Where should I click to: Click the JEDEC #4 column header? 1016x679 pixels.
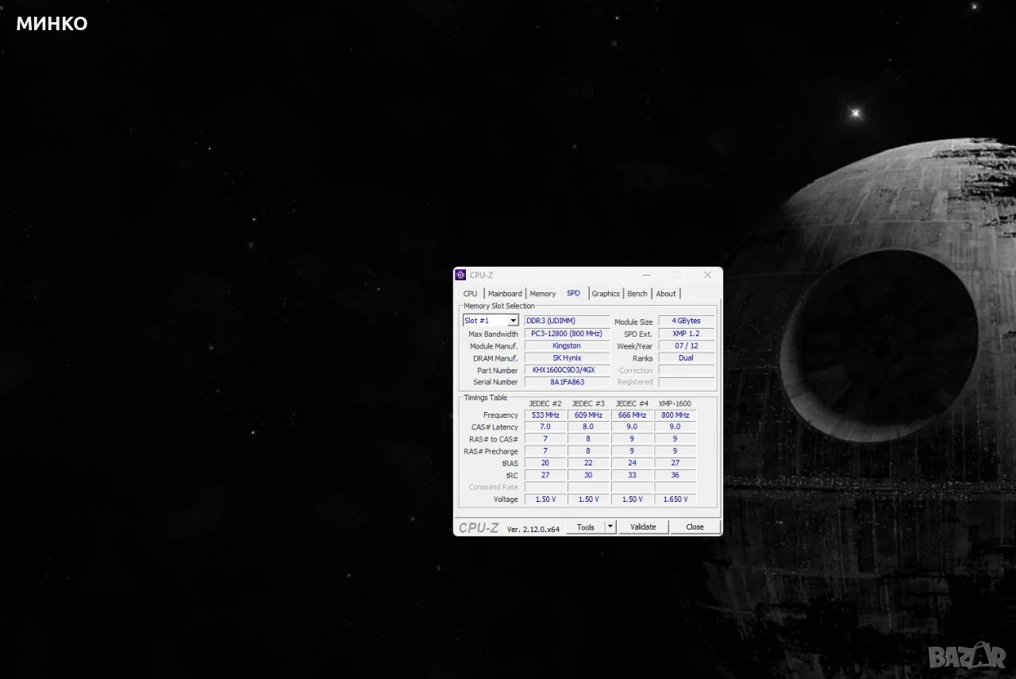[x=632, y=403]
